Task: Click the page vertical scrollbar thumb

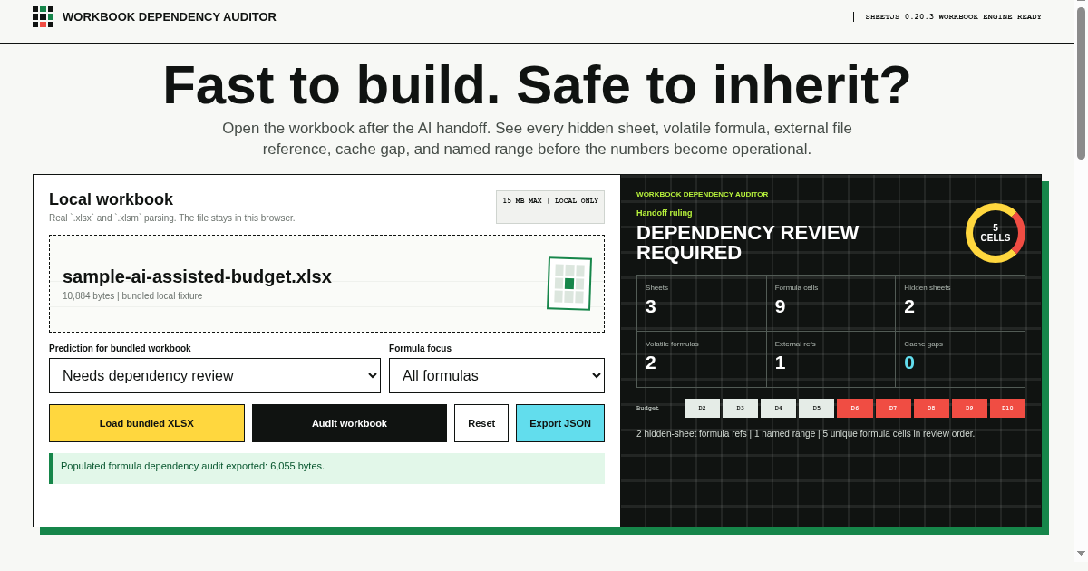Action: pyautogui.click(x=1081, y=83)
